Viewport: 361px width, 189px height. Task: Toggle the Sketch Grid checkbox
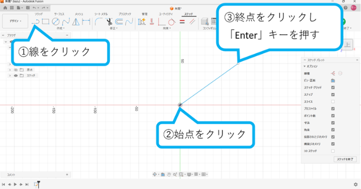click(x=333, y=88)
